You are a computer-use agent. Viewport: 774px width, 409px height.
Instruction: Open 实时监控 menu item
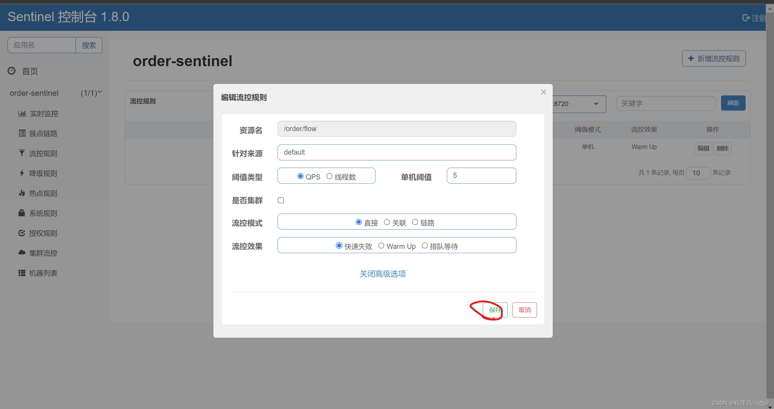[44, 114]
